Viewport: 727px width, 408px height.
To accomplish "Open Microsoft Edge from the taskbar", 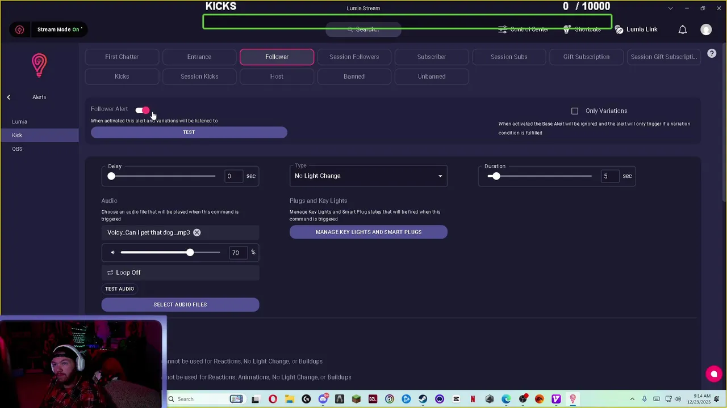I will (506, 399).
